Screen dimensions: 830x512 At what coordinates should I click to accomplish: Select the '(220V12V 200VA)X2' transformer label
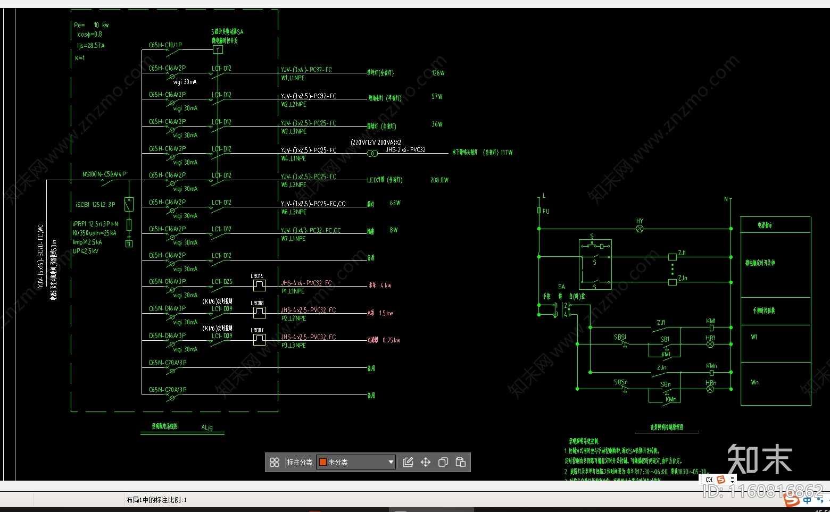(x=376, y=142)
